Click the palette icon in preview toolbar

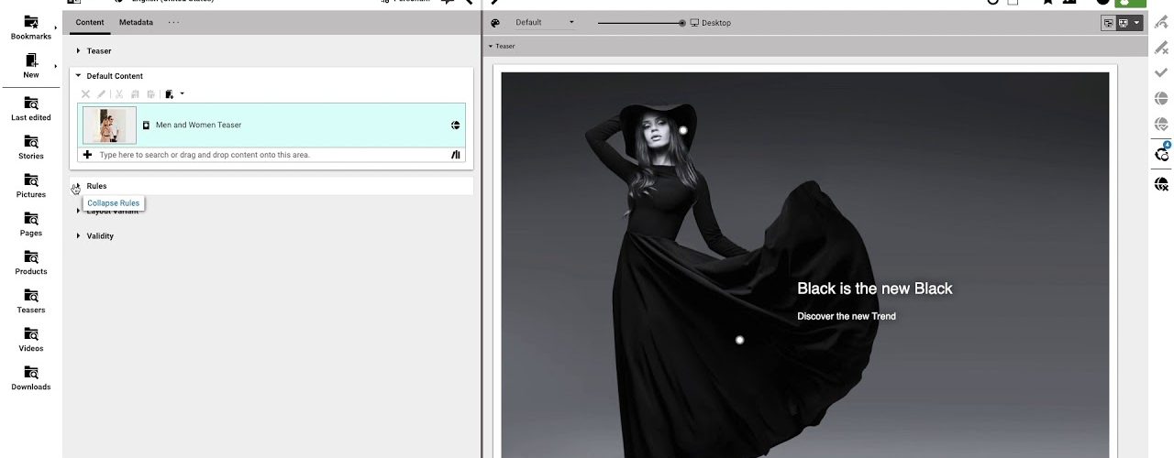click(x=495, y=23)
